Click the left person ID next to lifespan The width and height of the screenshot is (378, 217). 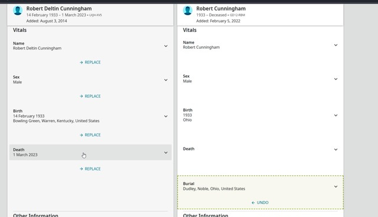(96, 15)
